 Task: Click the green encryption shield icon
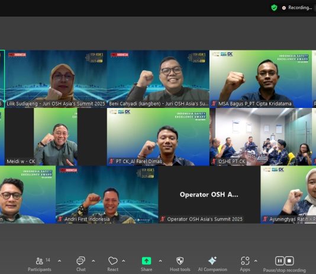pyautogui.click(x=274, y=8)
